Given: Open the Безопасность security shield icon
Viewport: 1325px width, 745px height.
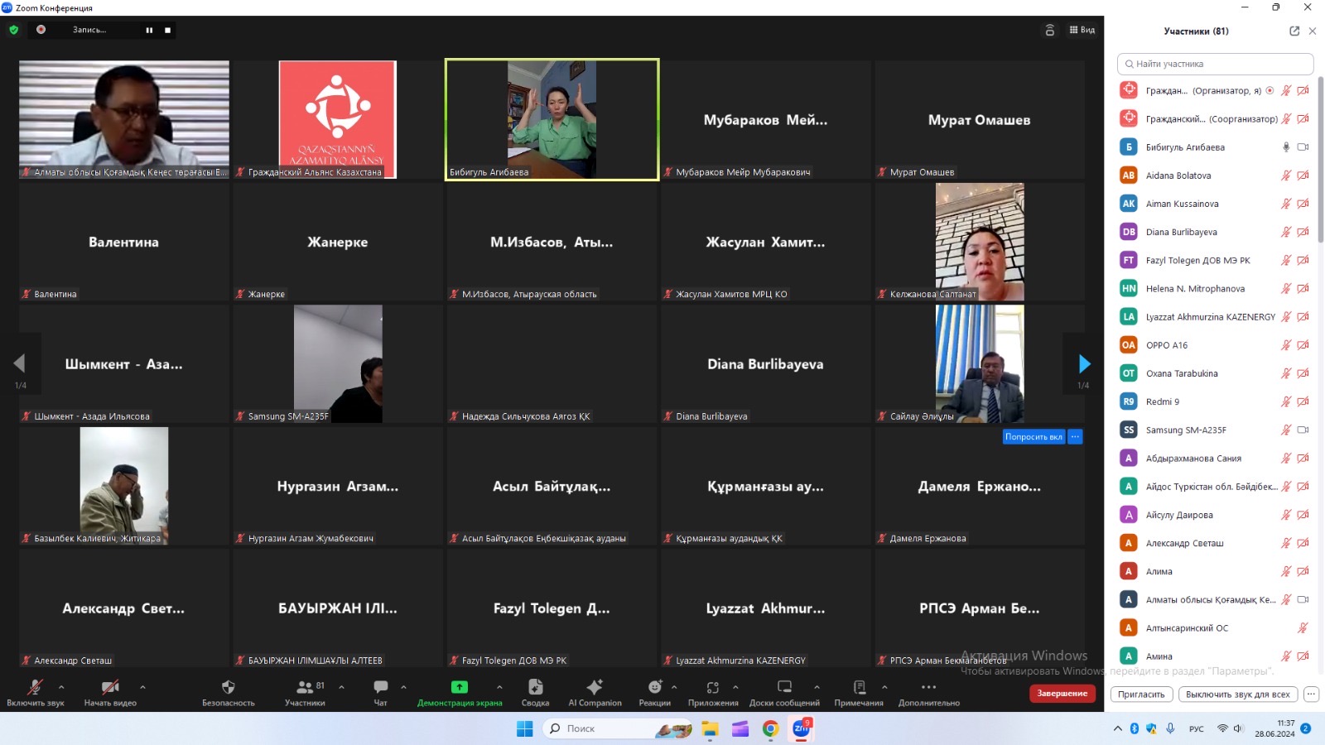Looking at the screenshot, I should 228,687.
